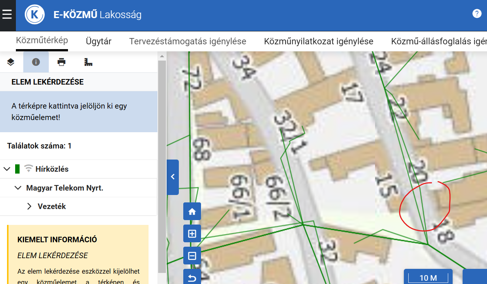
Task: Click the E-KÖZMŰ logo icon
Action: coord(35,15)
